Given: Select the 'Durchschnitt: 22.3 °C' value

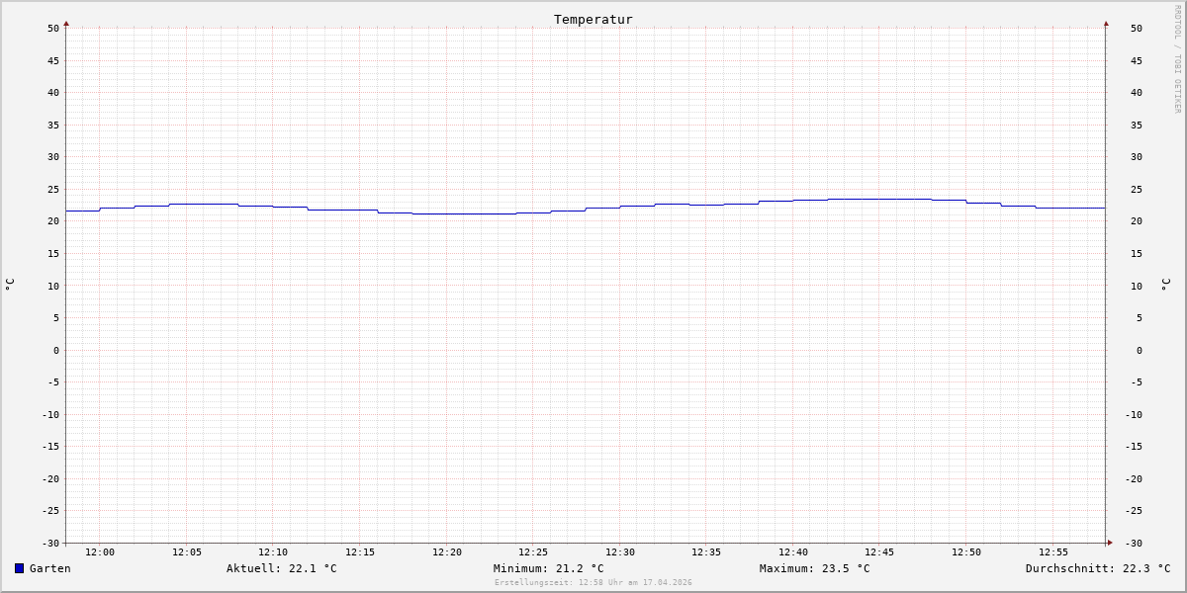Looking at the screenshot, I should point(1098,568).
